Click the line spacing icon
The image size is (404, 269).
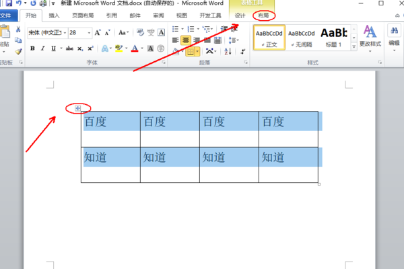tap(232, 40)
